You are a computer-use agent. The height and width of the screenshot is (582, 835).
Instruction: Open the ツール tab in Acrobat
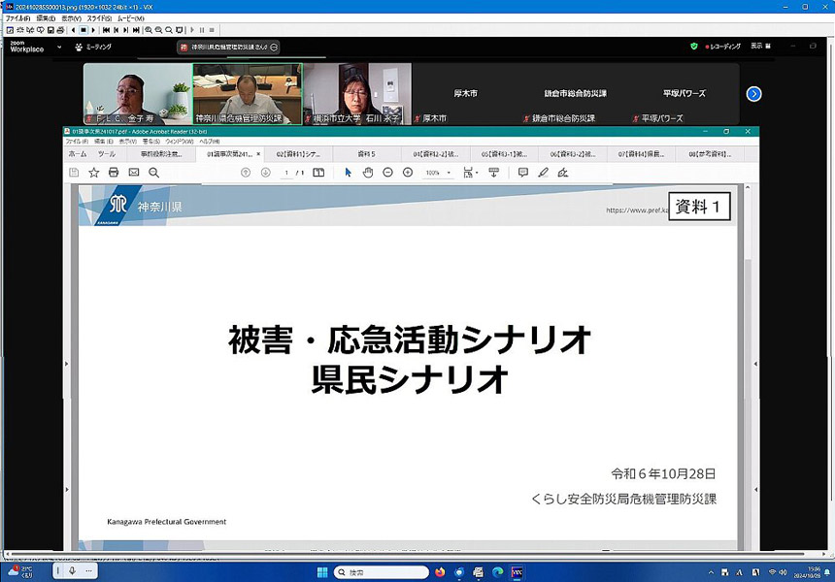(107, 154)
